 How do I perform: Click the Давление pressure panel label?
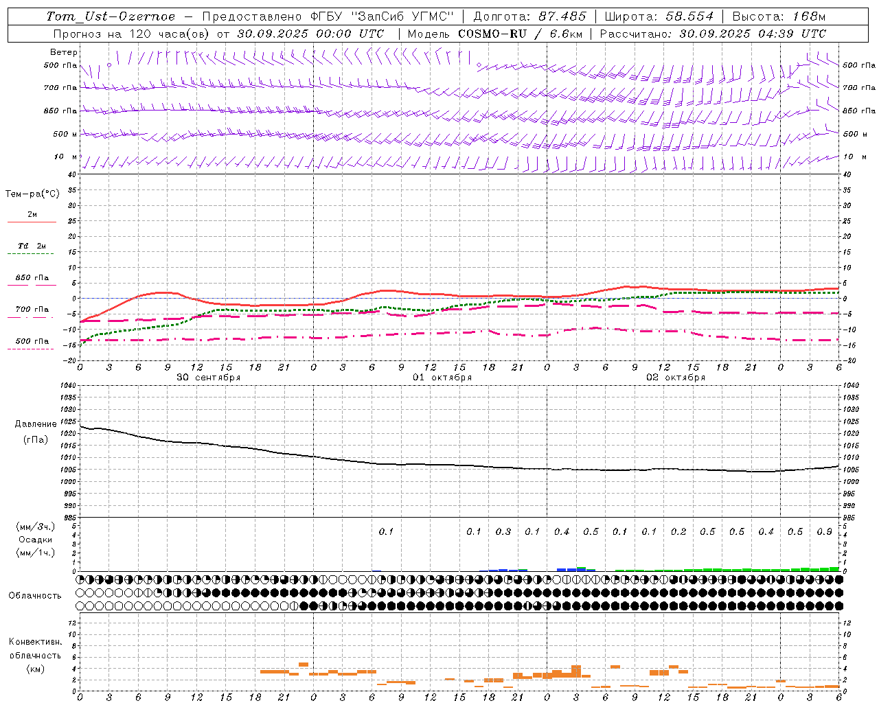pos(36,424)
